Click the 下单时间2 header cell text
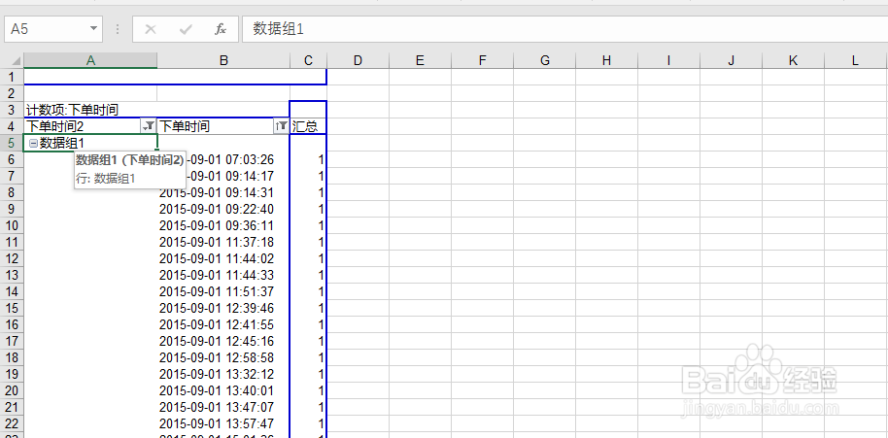The height and width of the screenshot is (438, 888). (55, 126)
